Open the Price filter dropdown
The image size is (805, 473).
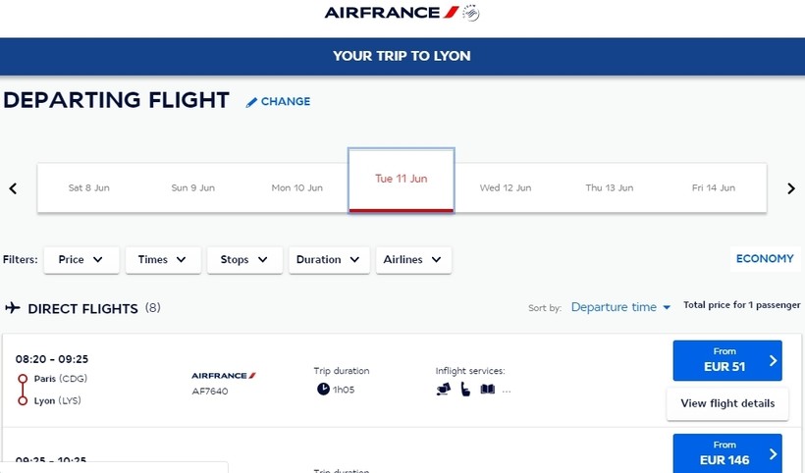[x=81, y=260]
